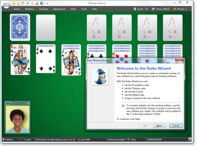Viewport: 197px width, 147px height.
Task: Click the '7 cards' status bar entry
Action: click(27, 139)
